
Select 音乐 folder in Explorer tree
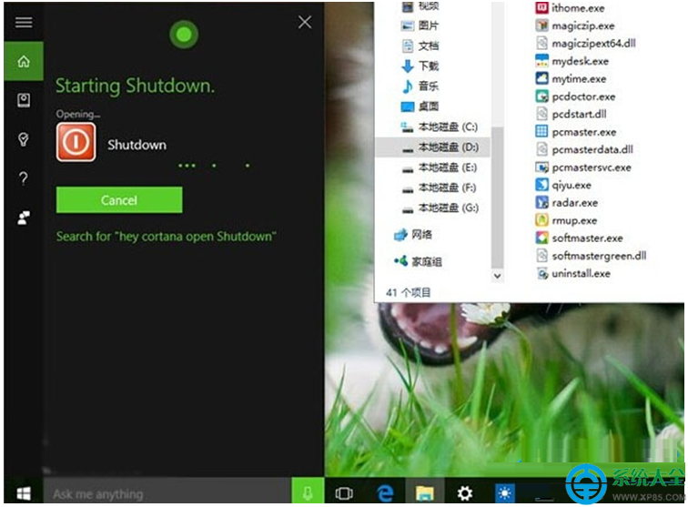pos(420,86)
